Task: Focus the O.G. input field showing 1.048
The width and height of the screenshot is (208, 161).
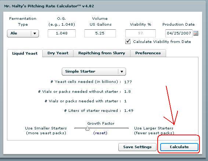Action: point(62,33)
